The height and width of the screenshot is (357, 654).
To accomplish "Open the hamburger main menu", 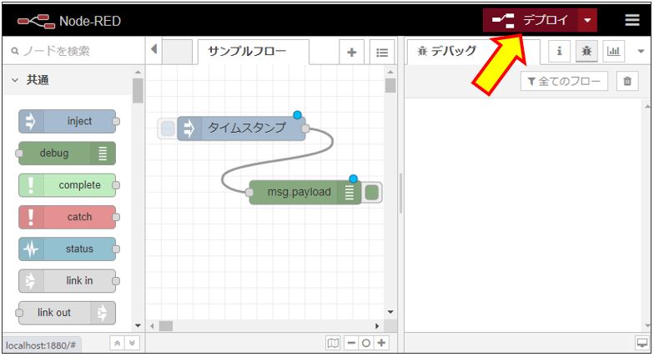I will tap(632, 21).
